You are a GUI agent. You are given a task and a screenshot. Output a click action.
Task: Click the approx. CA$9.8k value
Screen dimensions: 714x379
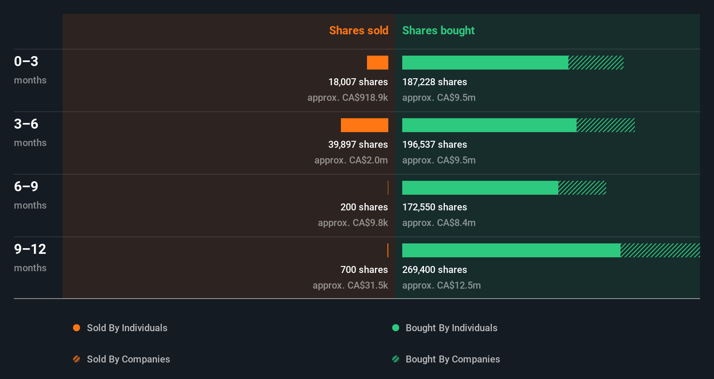(x=353, y=223)
